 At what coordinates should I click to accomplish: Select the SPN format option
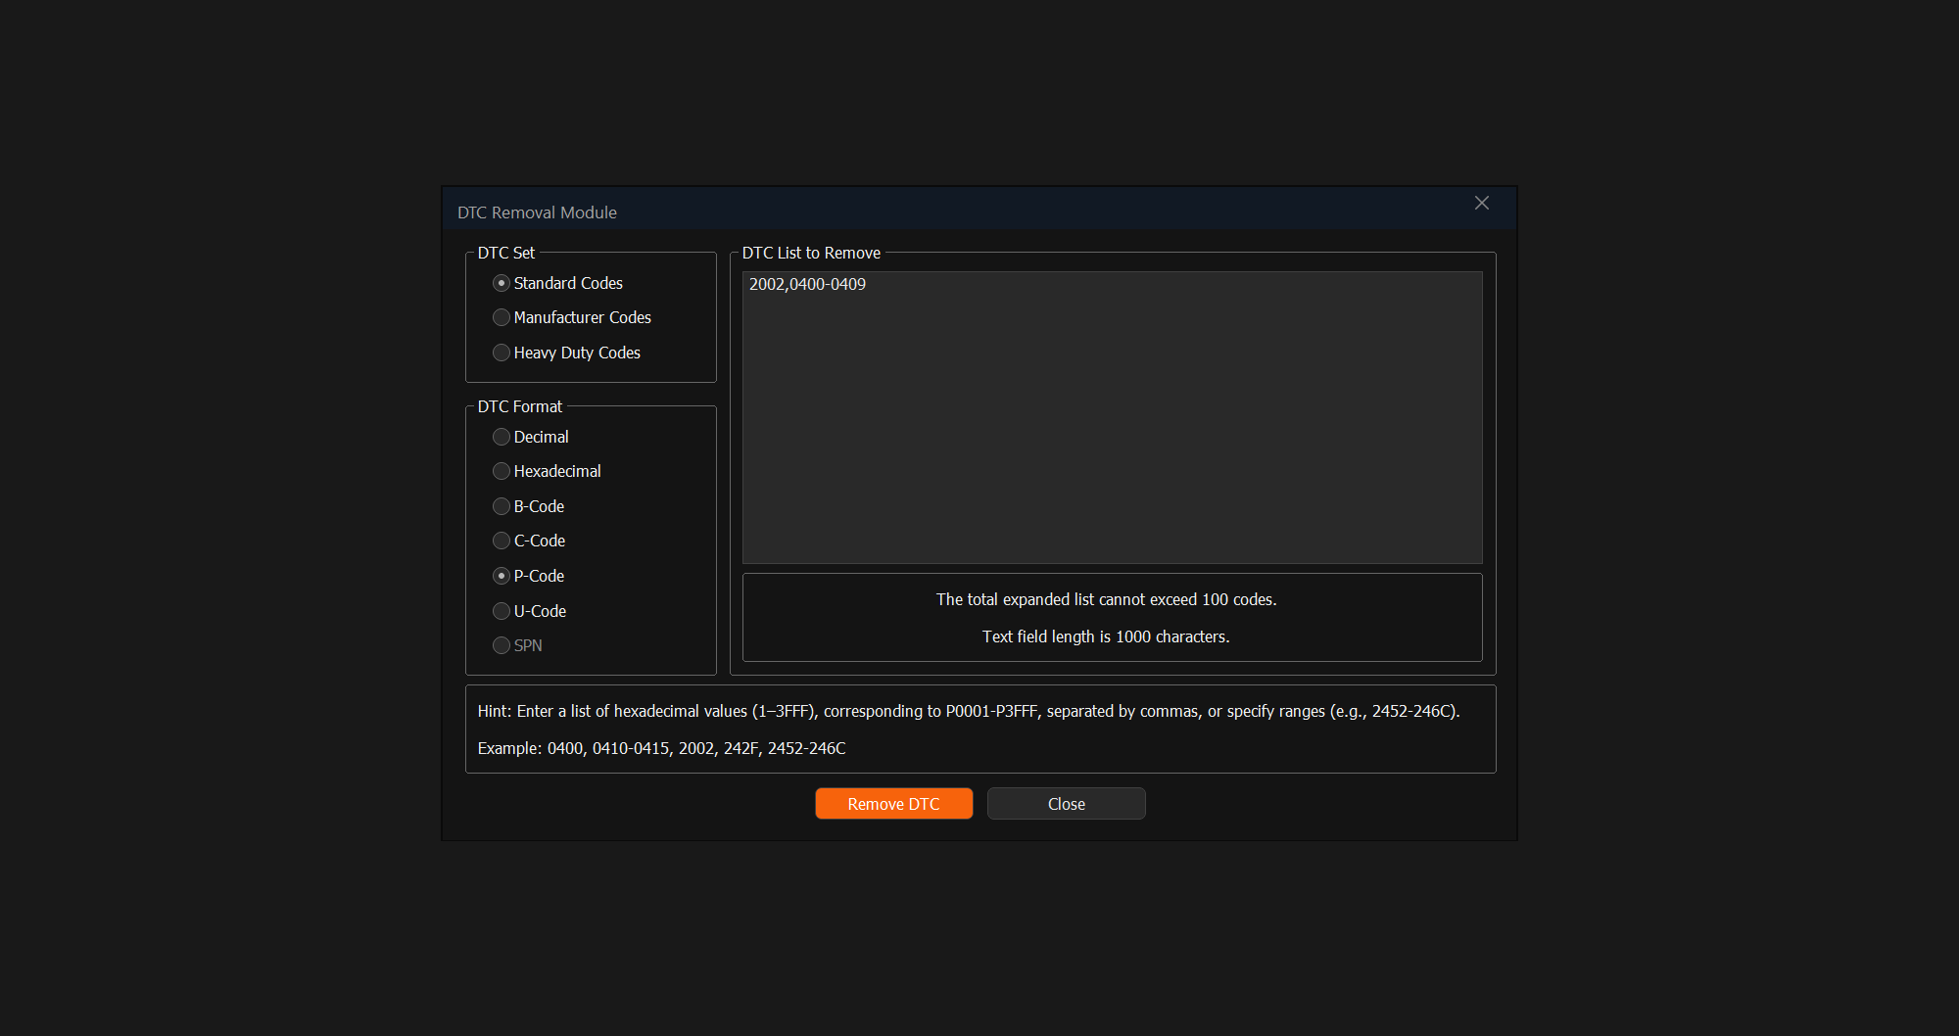(x=502, y=645)
